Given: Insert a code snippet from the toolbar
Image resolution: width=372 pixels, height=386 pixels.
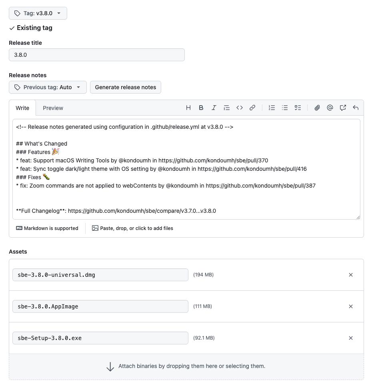Looking at the screenshot, I should click(239, 108).
